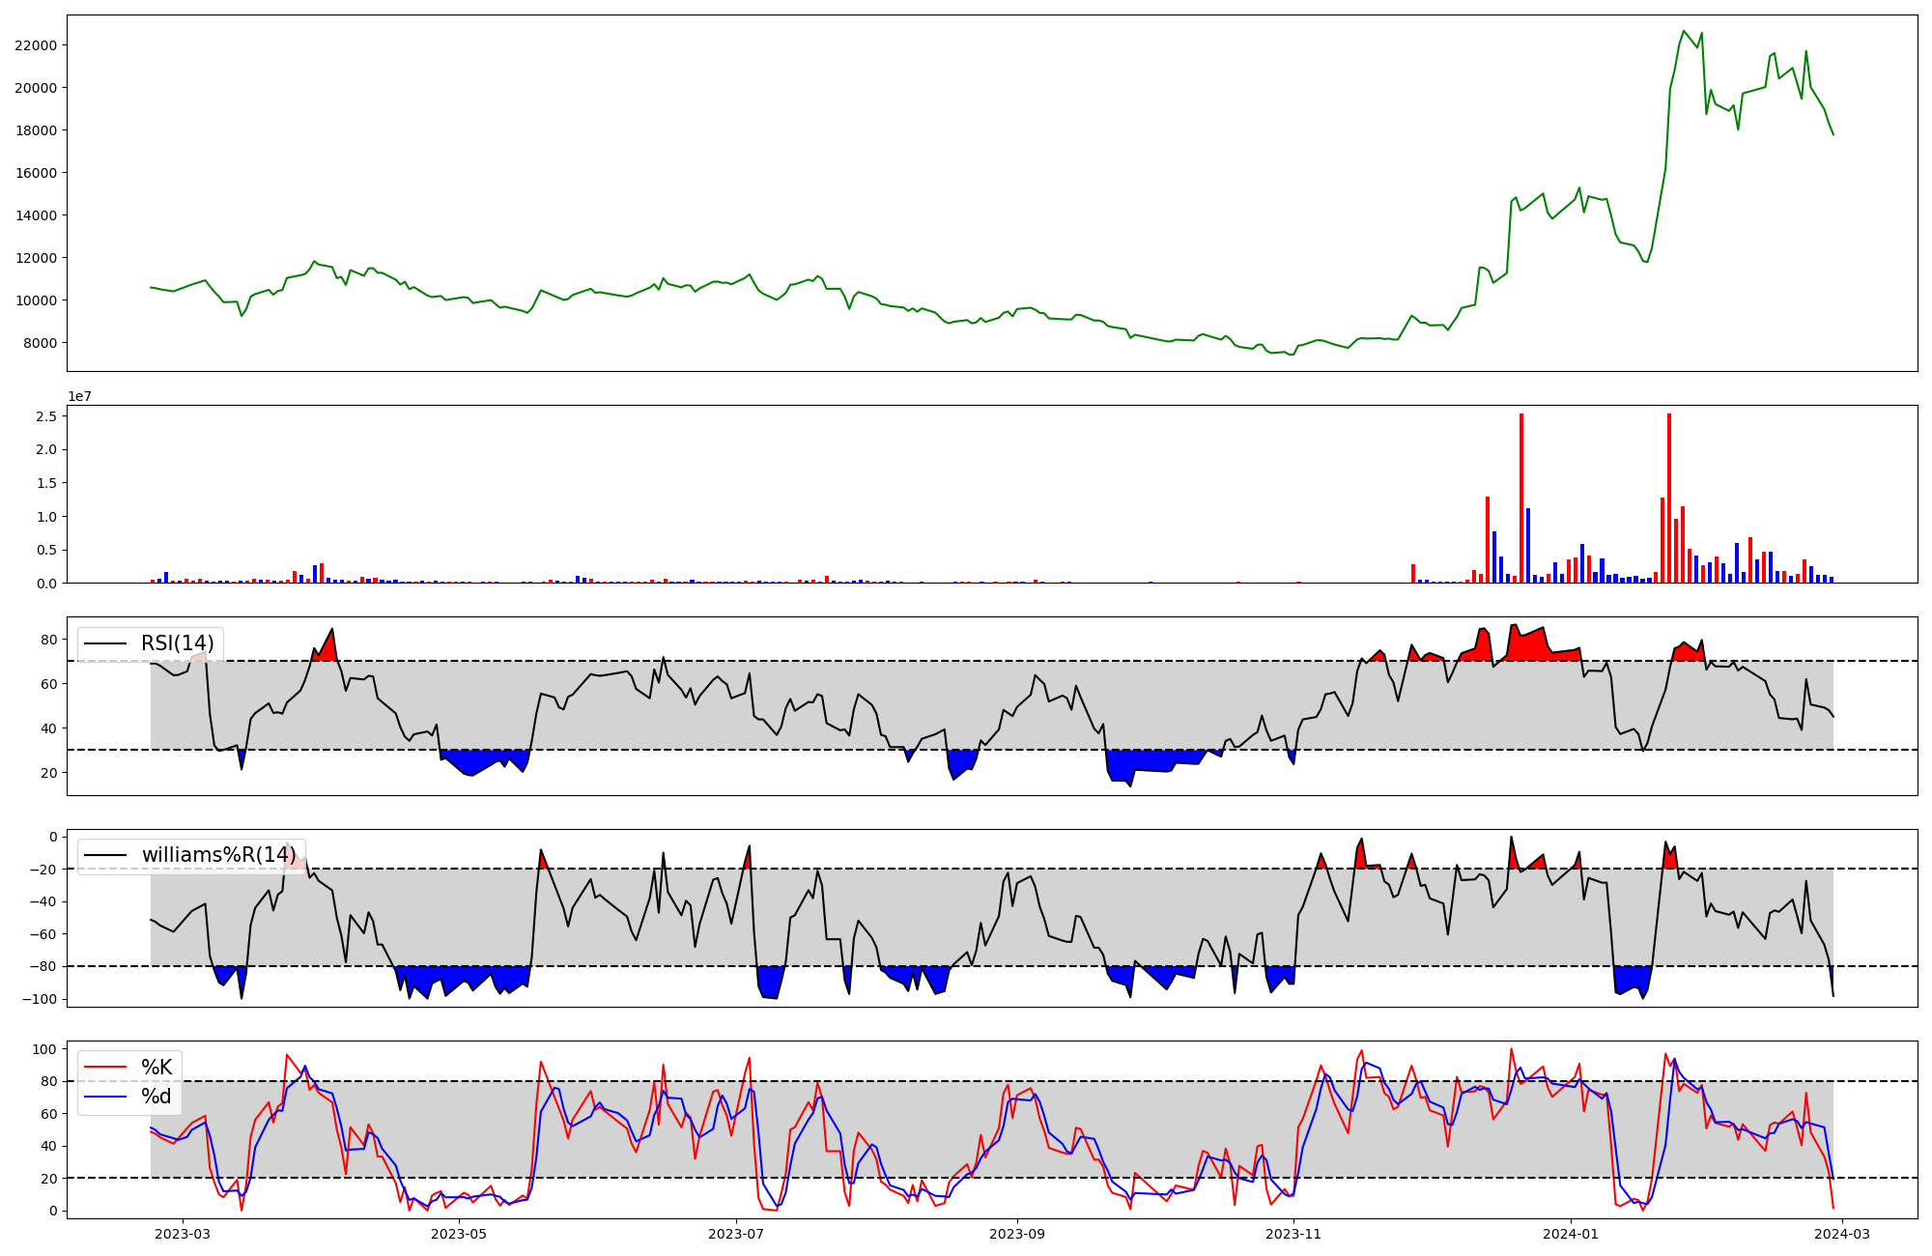Click the 2023-11 x-axis date label
The image size is (1932, 1256).
[1293, 1234]
